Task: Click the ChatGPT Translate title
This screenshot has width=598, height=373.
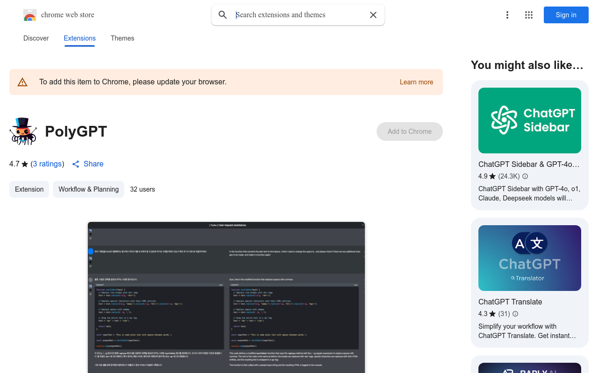Action: click(x=510, y=302)
